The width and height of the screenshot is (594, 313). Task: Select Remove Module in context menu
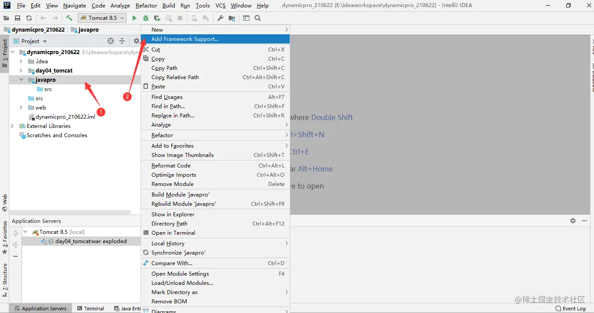(x=215, y=184)
